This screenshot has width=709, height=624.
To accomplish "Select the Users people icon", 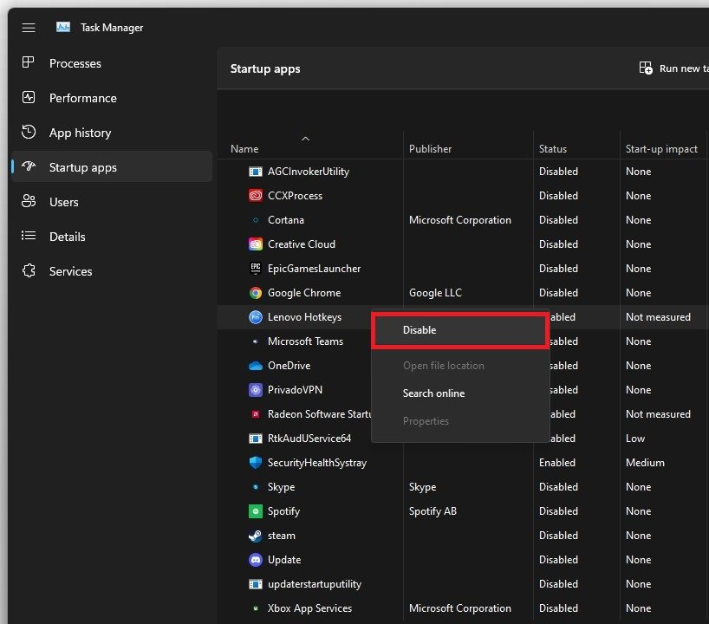I will [29, 202].
